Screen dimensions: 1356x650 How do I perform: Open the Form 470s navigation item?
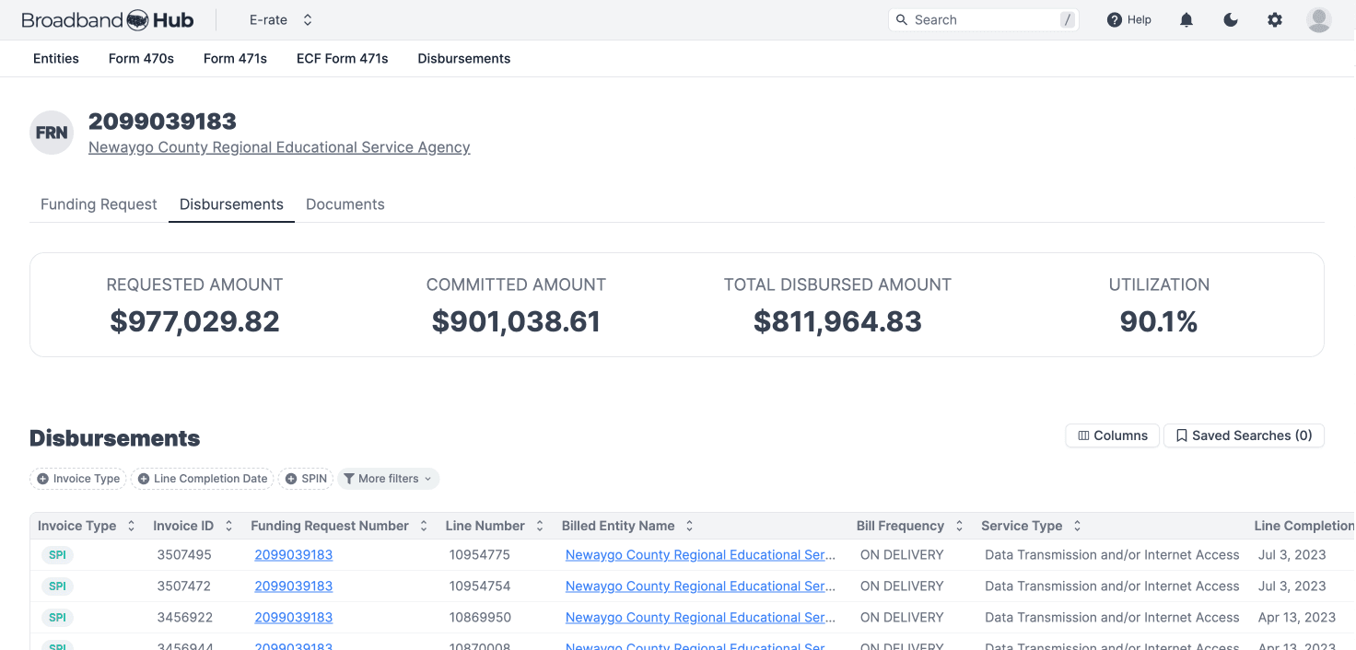click(x=141, y=58)
